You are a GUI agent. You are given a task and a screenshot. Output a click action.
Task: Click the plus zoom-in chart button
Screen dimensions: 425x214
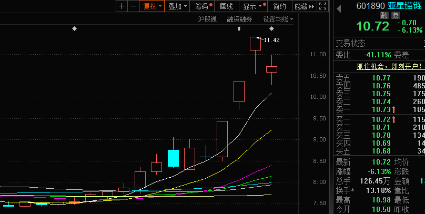[x=122, y=6]
